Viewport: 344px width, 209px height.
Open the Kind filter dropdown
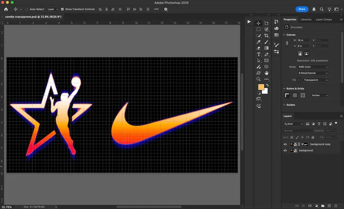pyautogui.click(x=293, y=124)
